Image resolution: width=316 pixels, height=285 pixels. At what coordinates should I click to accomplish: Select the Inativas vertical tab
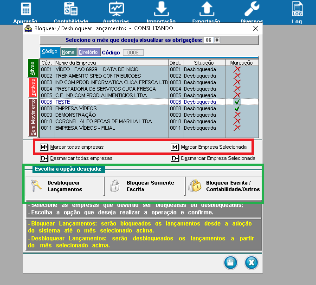(x=33, y=88)
